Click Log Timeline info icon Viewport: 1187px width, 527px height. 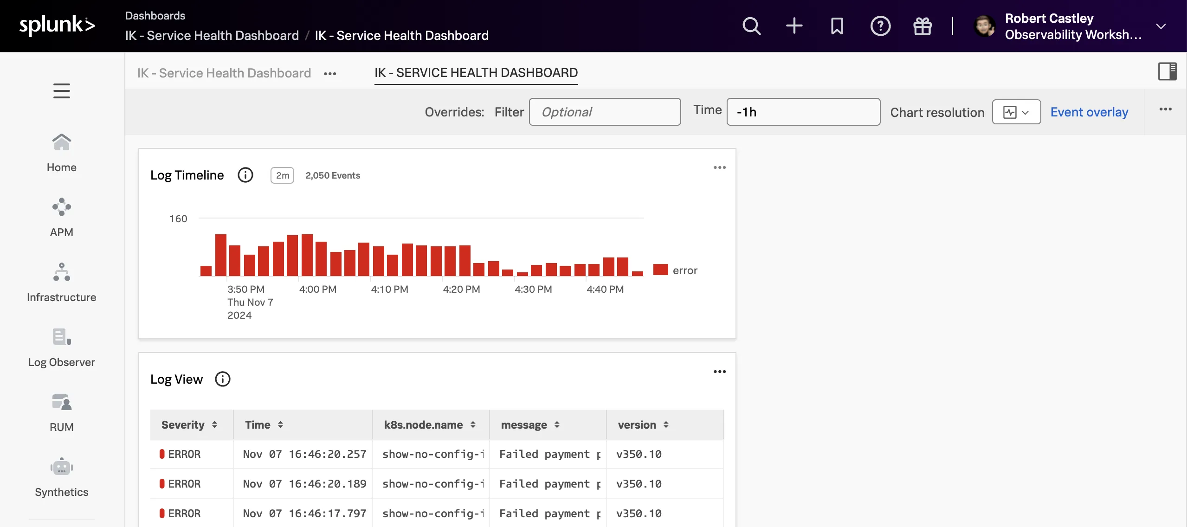(x=245, y=175)
